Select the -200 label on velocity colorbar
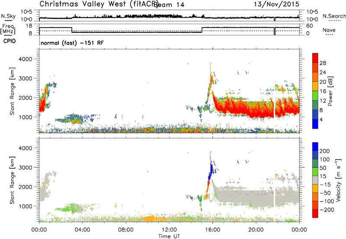Screen dimensions: 346x239 pos(327,210)
